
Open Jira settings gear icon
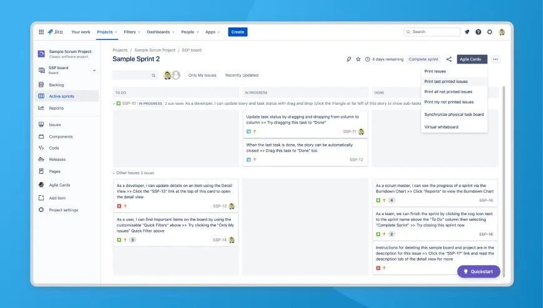tap(489, 32)
